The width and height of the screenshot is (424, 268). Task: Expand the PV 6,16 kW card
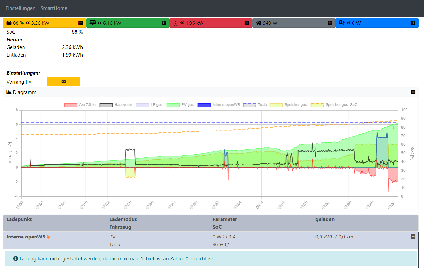tap(164, 23)
